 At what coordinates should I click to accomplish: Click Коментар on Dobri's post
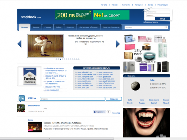coord(116,113)
